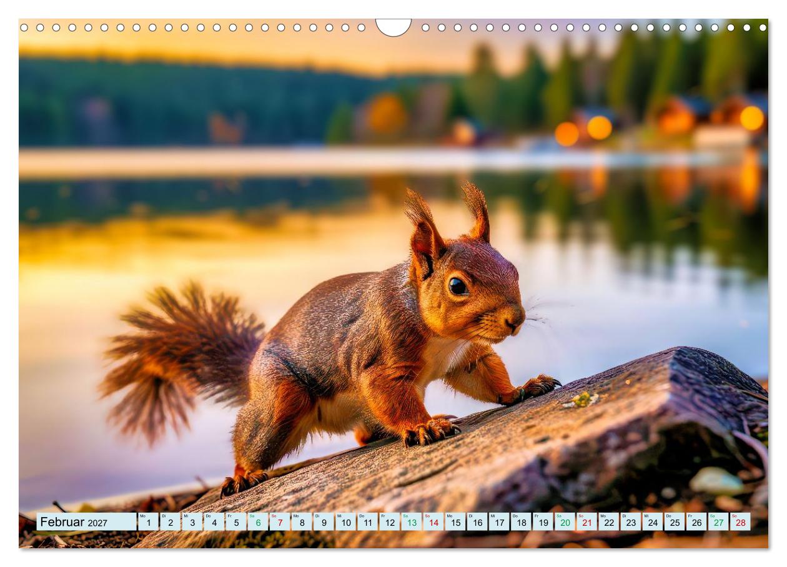Choose date cell 22 (Mo)
Viewport: 787px width, 567px height.
608,522
